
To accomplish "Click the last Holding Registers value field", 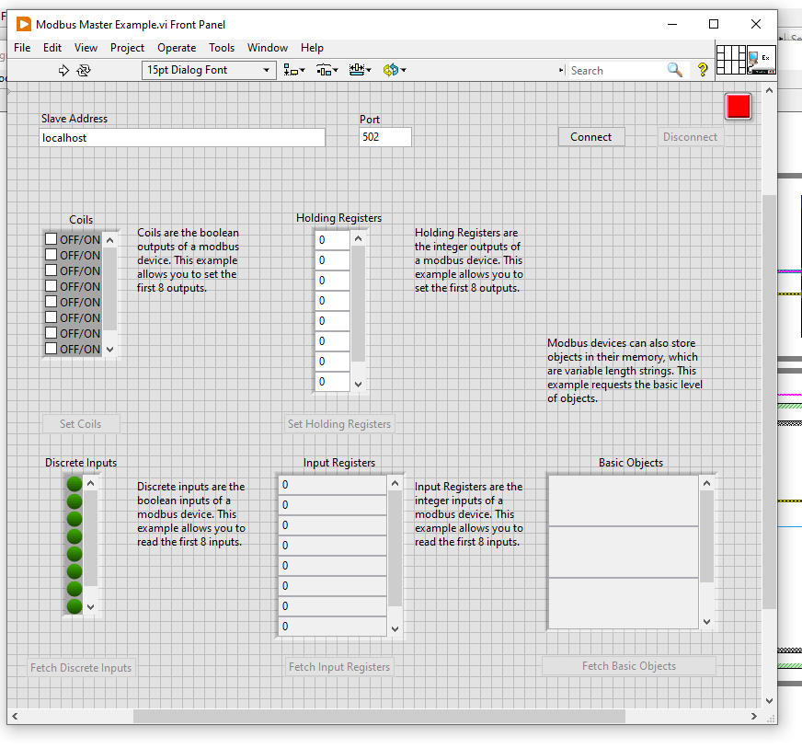I will 332,382.
